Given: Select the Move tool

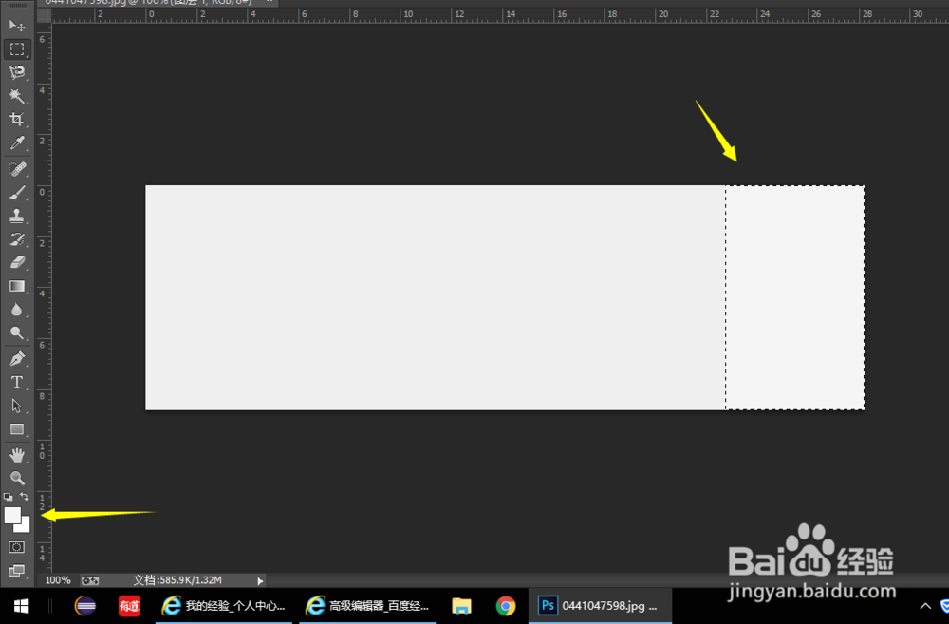Looking at the screenshot, I should click(x=17, y=26).
